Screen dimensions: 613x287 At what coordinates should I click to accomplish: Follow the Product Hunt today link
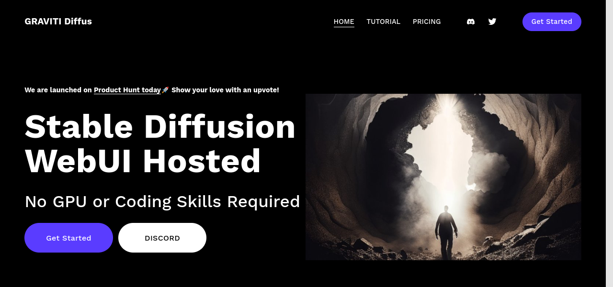[x=127, y=90]
